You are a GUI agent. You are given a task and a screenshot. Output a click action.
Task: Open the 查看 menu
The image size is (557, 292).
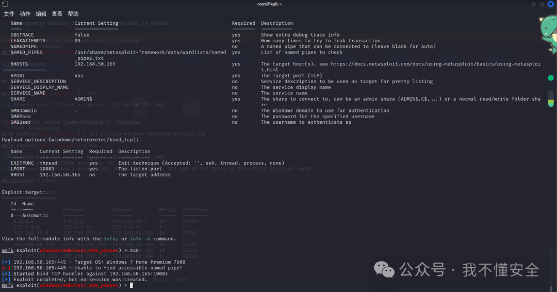[x=57, y=14]
